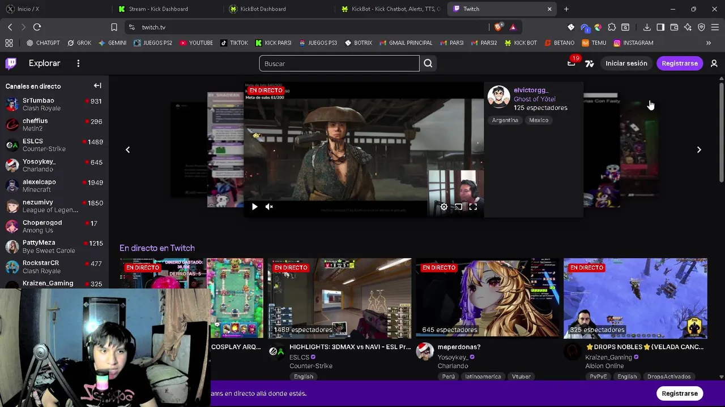Open the apps grid in bookmarks bar
Image resolution: width=725 pixels, height=407 pixels.
tap(9, 43)
